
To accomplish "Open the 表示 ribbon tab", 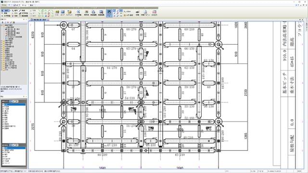I will tap(31, 5).
